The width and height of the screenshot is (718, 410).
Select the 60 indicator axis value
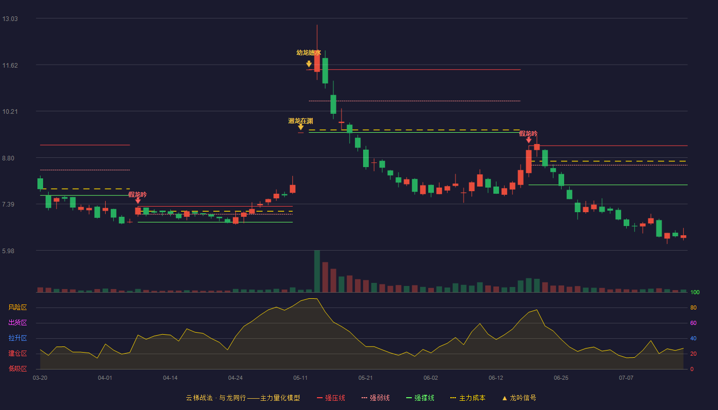(693, 323)
